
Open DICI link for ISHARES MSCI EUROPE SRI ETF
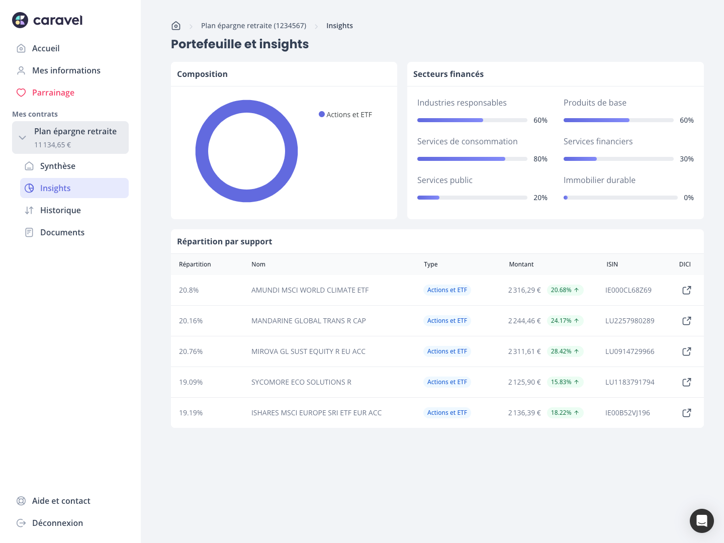point(687,413)
